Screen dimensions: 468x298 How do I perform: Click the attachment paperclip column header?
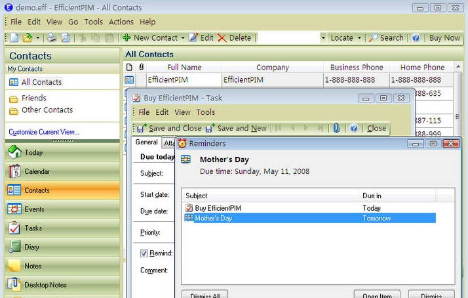pyautogui.click(x=141, y=68)
